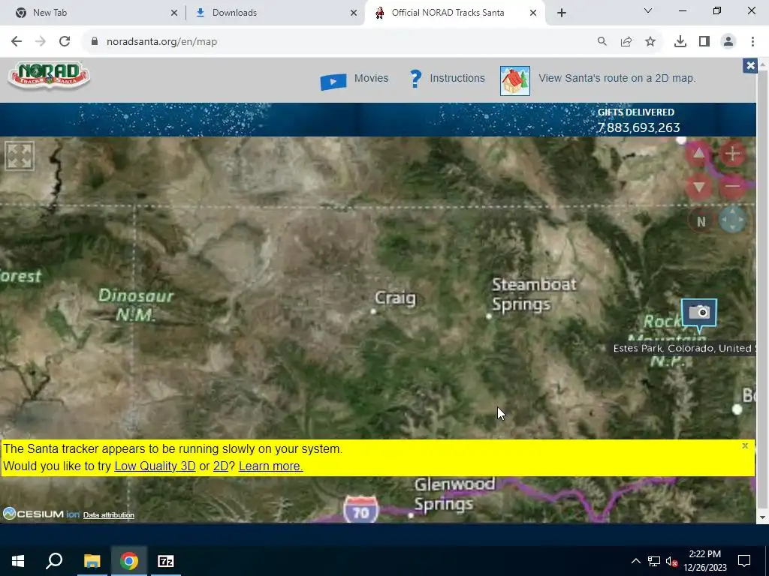
Task: Open the Estes Park camera marker
Action: (699, 313)
